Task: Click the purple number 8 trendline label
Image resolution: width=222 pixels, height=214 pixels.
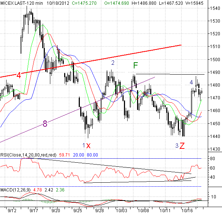Action: coord(45,124)
